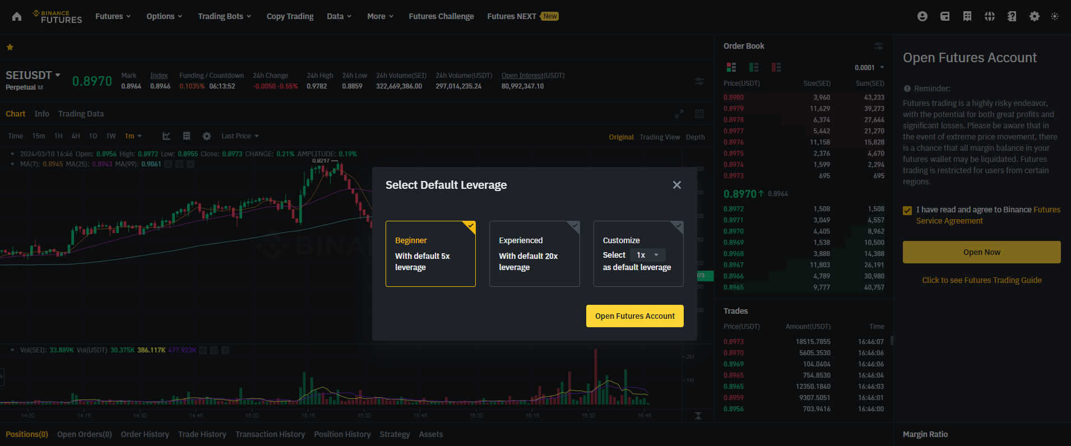Open Futures NEXT page

[x=522, y=16]
